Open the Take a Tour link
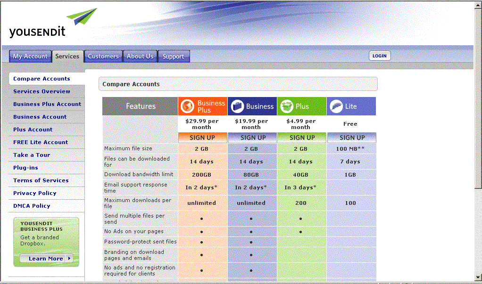The image size is (482, 284). 32,155
